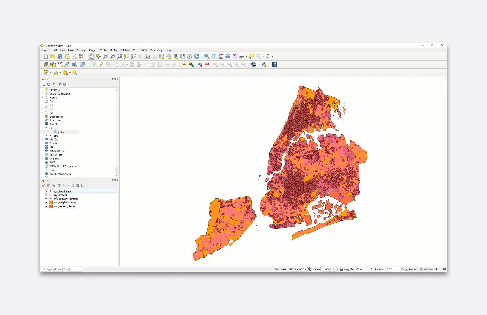Viewport: 487px width, 315px height.
Task: Click Toggle Editing pencil icon
Action: coord(101,65)
